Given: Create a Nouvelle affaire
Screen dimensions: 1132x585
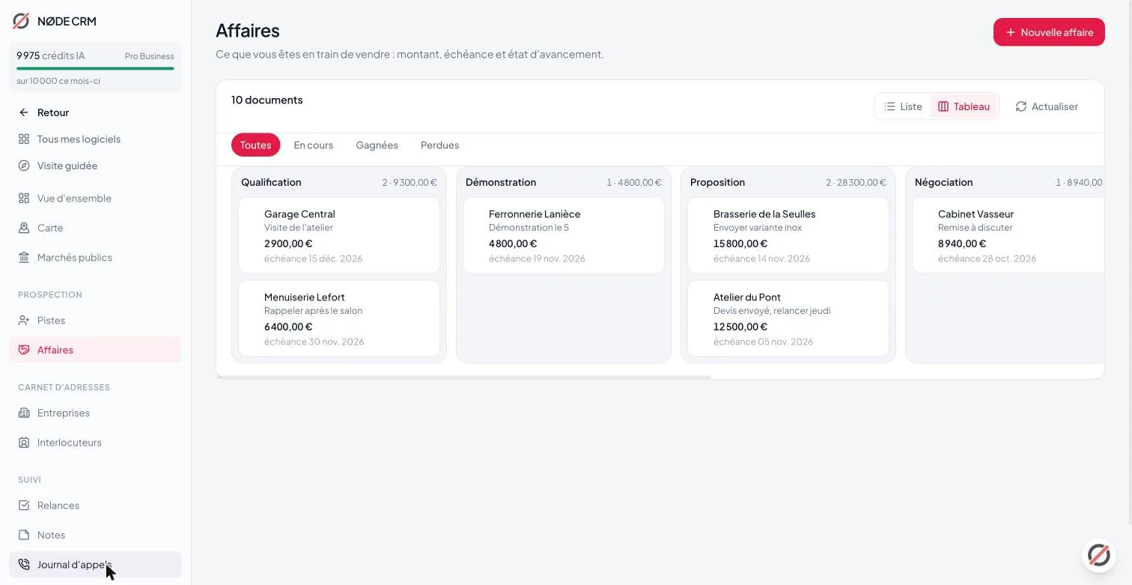Looking at the screenshot, I should [x=1049, y=32].
